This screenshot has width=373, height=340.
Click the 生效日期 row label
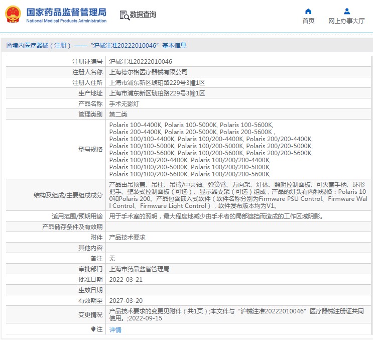(x=90, y=290)
